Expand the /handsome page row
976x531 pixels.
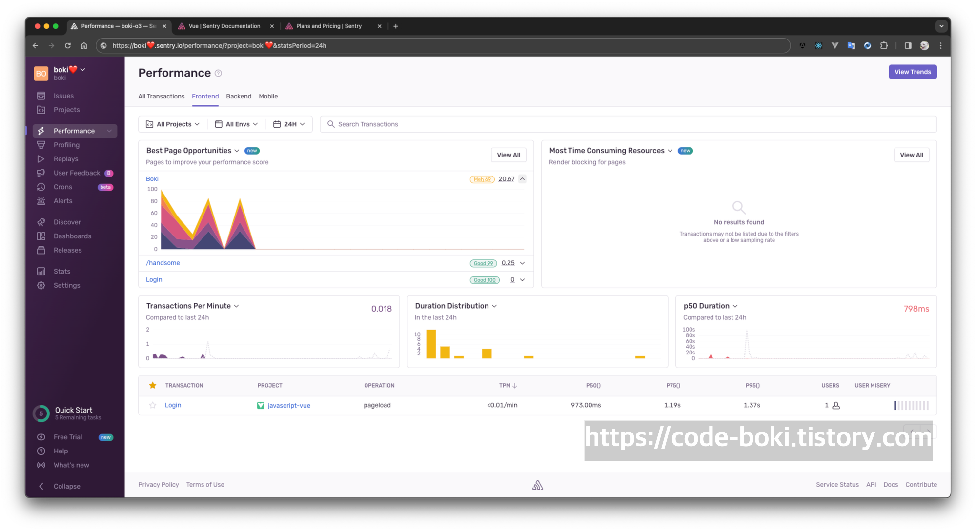522,263
